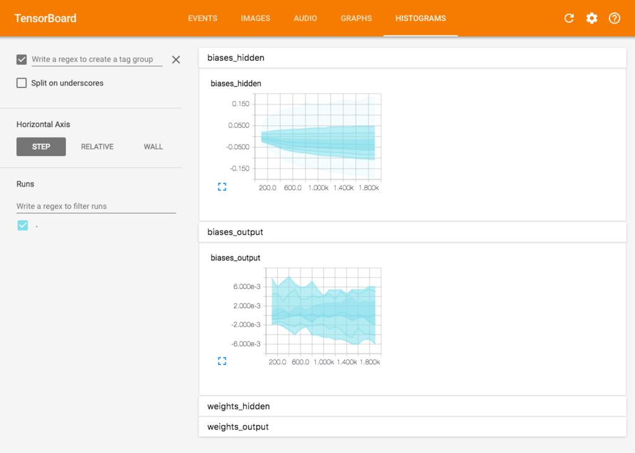635x453 pixels.
Task: Click the reload data refresh icon
Action: (x=569, y=18)
